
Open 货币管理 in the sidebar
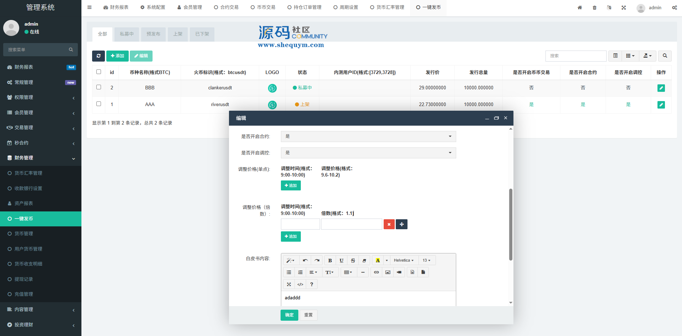click(24, 234)
